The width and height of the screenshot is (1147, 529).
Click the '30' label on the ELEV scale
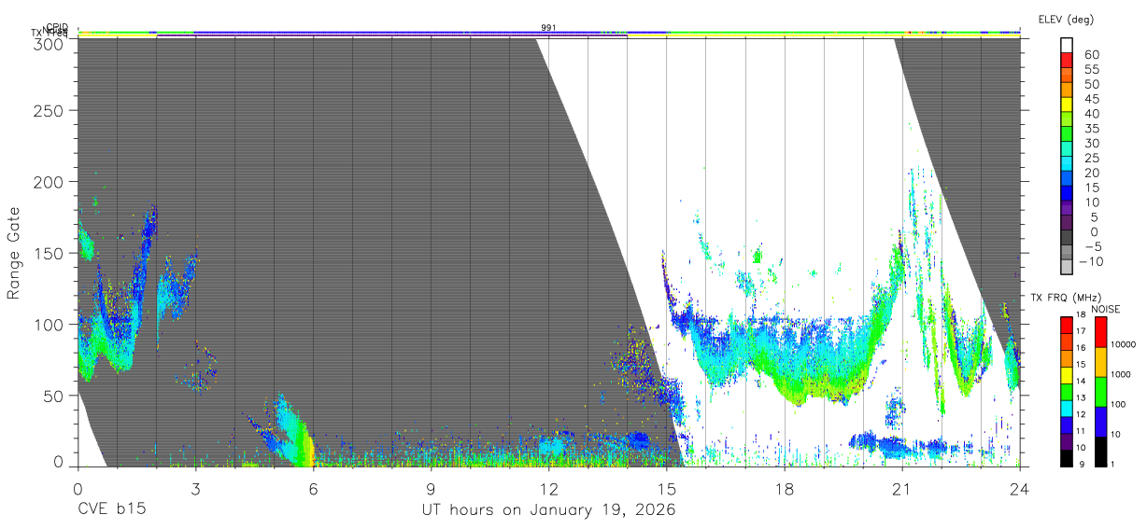click(x=1090, y=143)
